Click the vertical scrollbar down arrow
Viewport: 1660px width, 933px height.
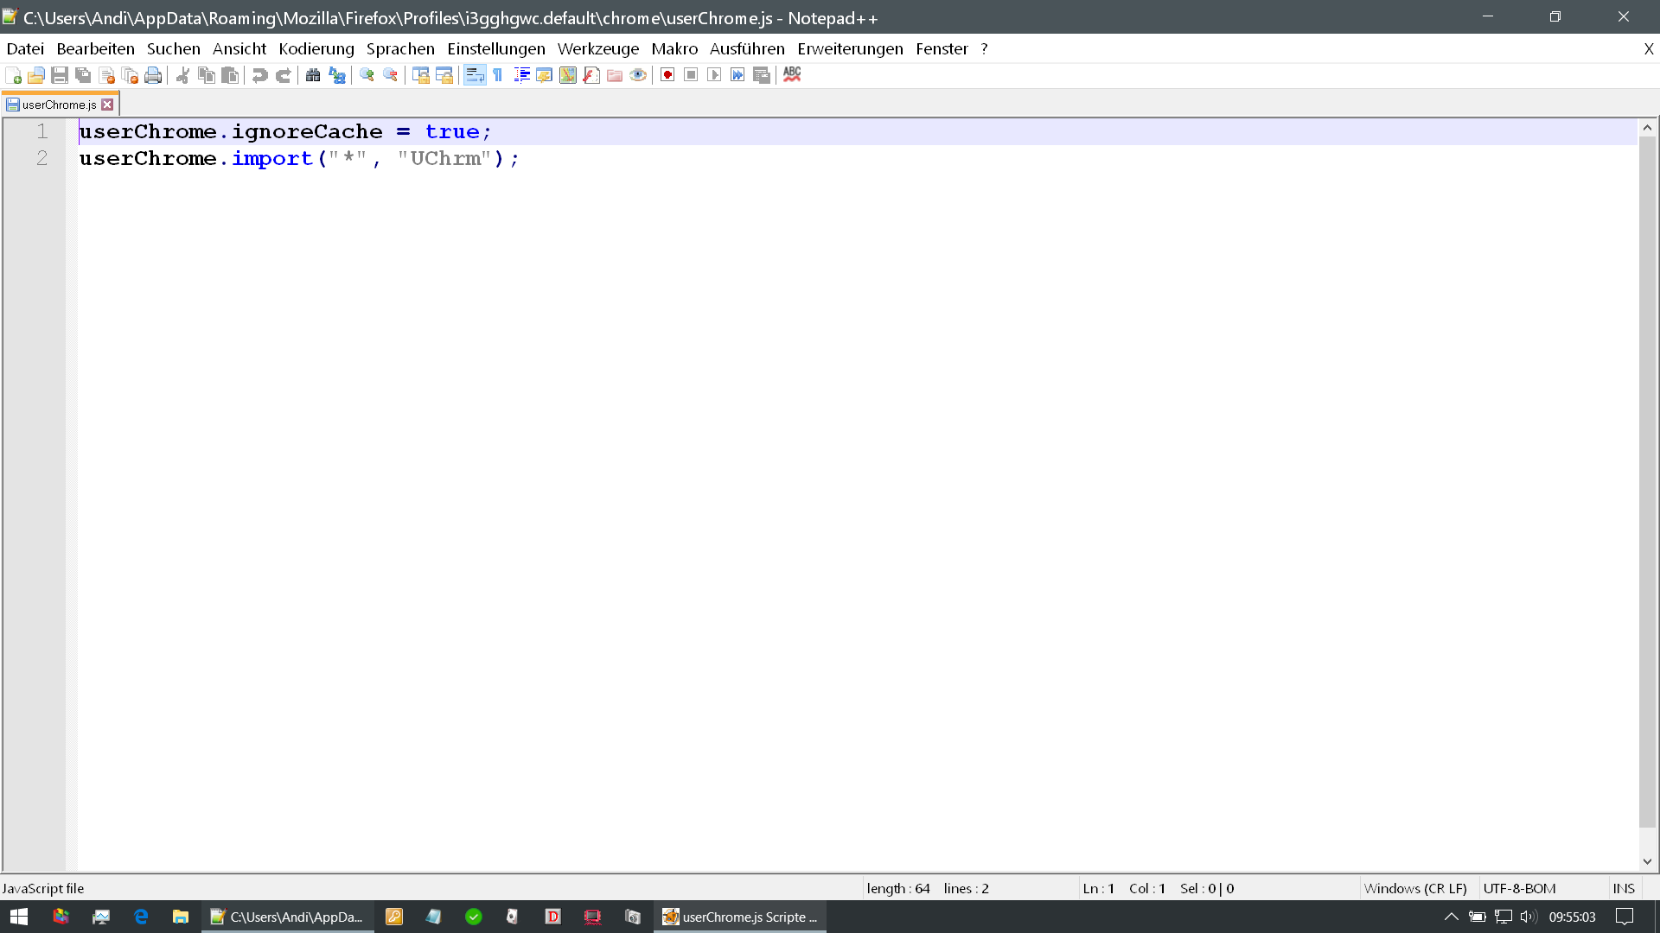pos(1647,861)
